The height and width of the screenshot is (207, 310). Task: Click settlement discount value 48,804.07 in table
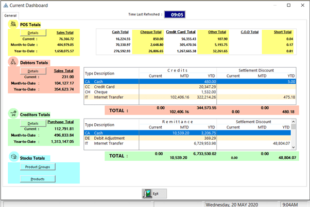281,143
